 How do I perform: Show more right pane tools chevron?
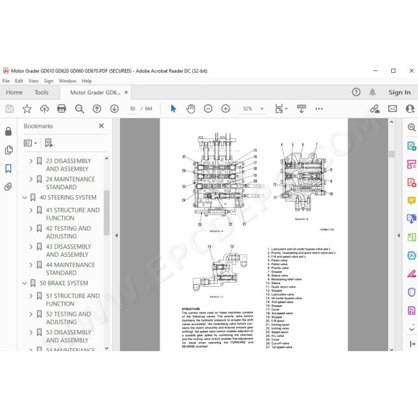point(411,330)
